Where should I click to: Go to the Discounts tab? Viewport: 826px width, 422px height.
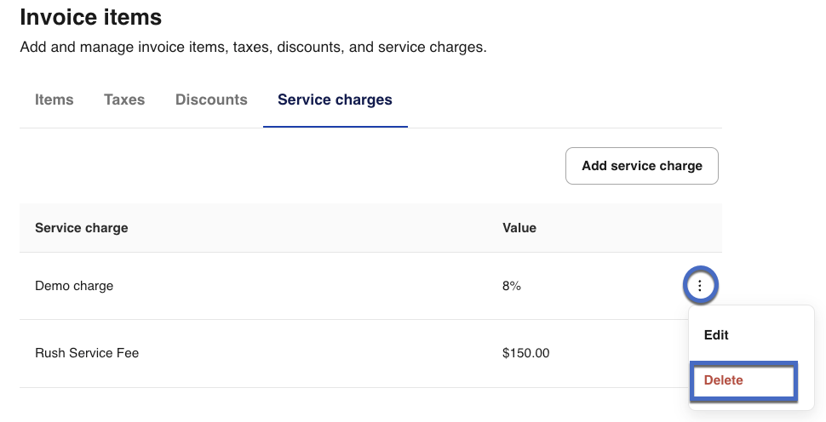(211, 100)
